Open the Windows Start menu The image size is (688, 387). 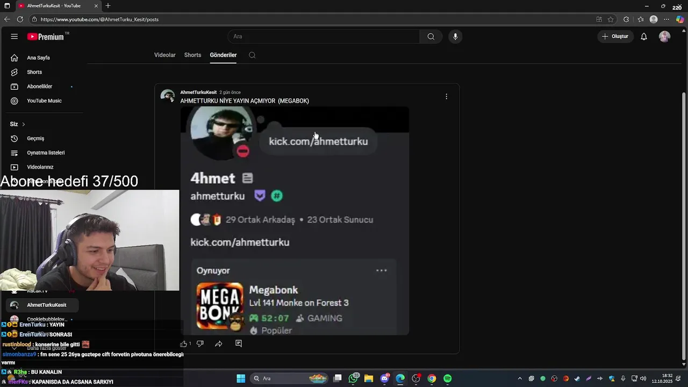[241, 378]
